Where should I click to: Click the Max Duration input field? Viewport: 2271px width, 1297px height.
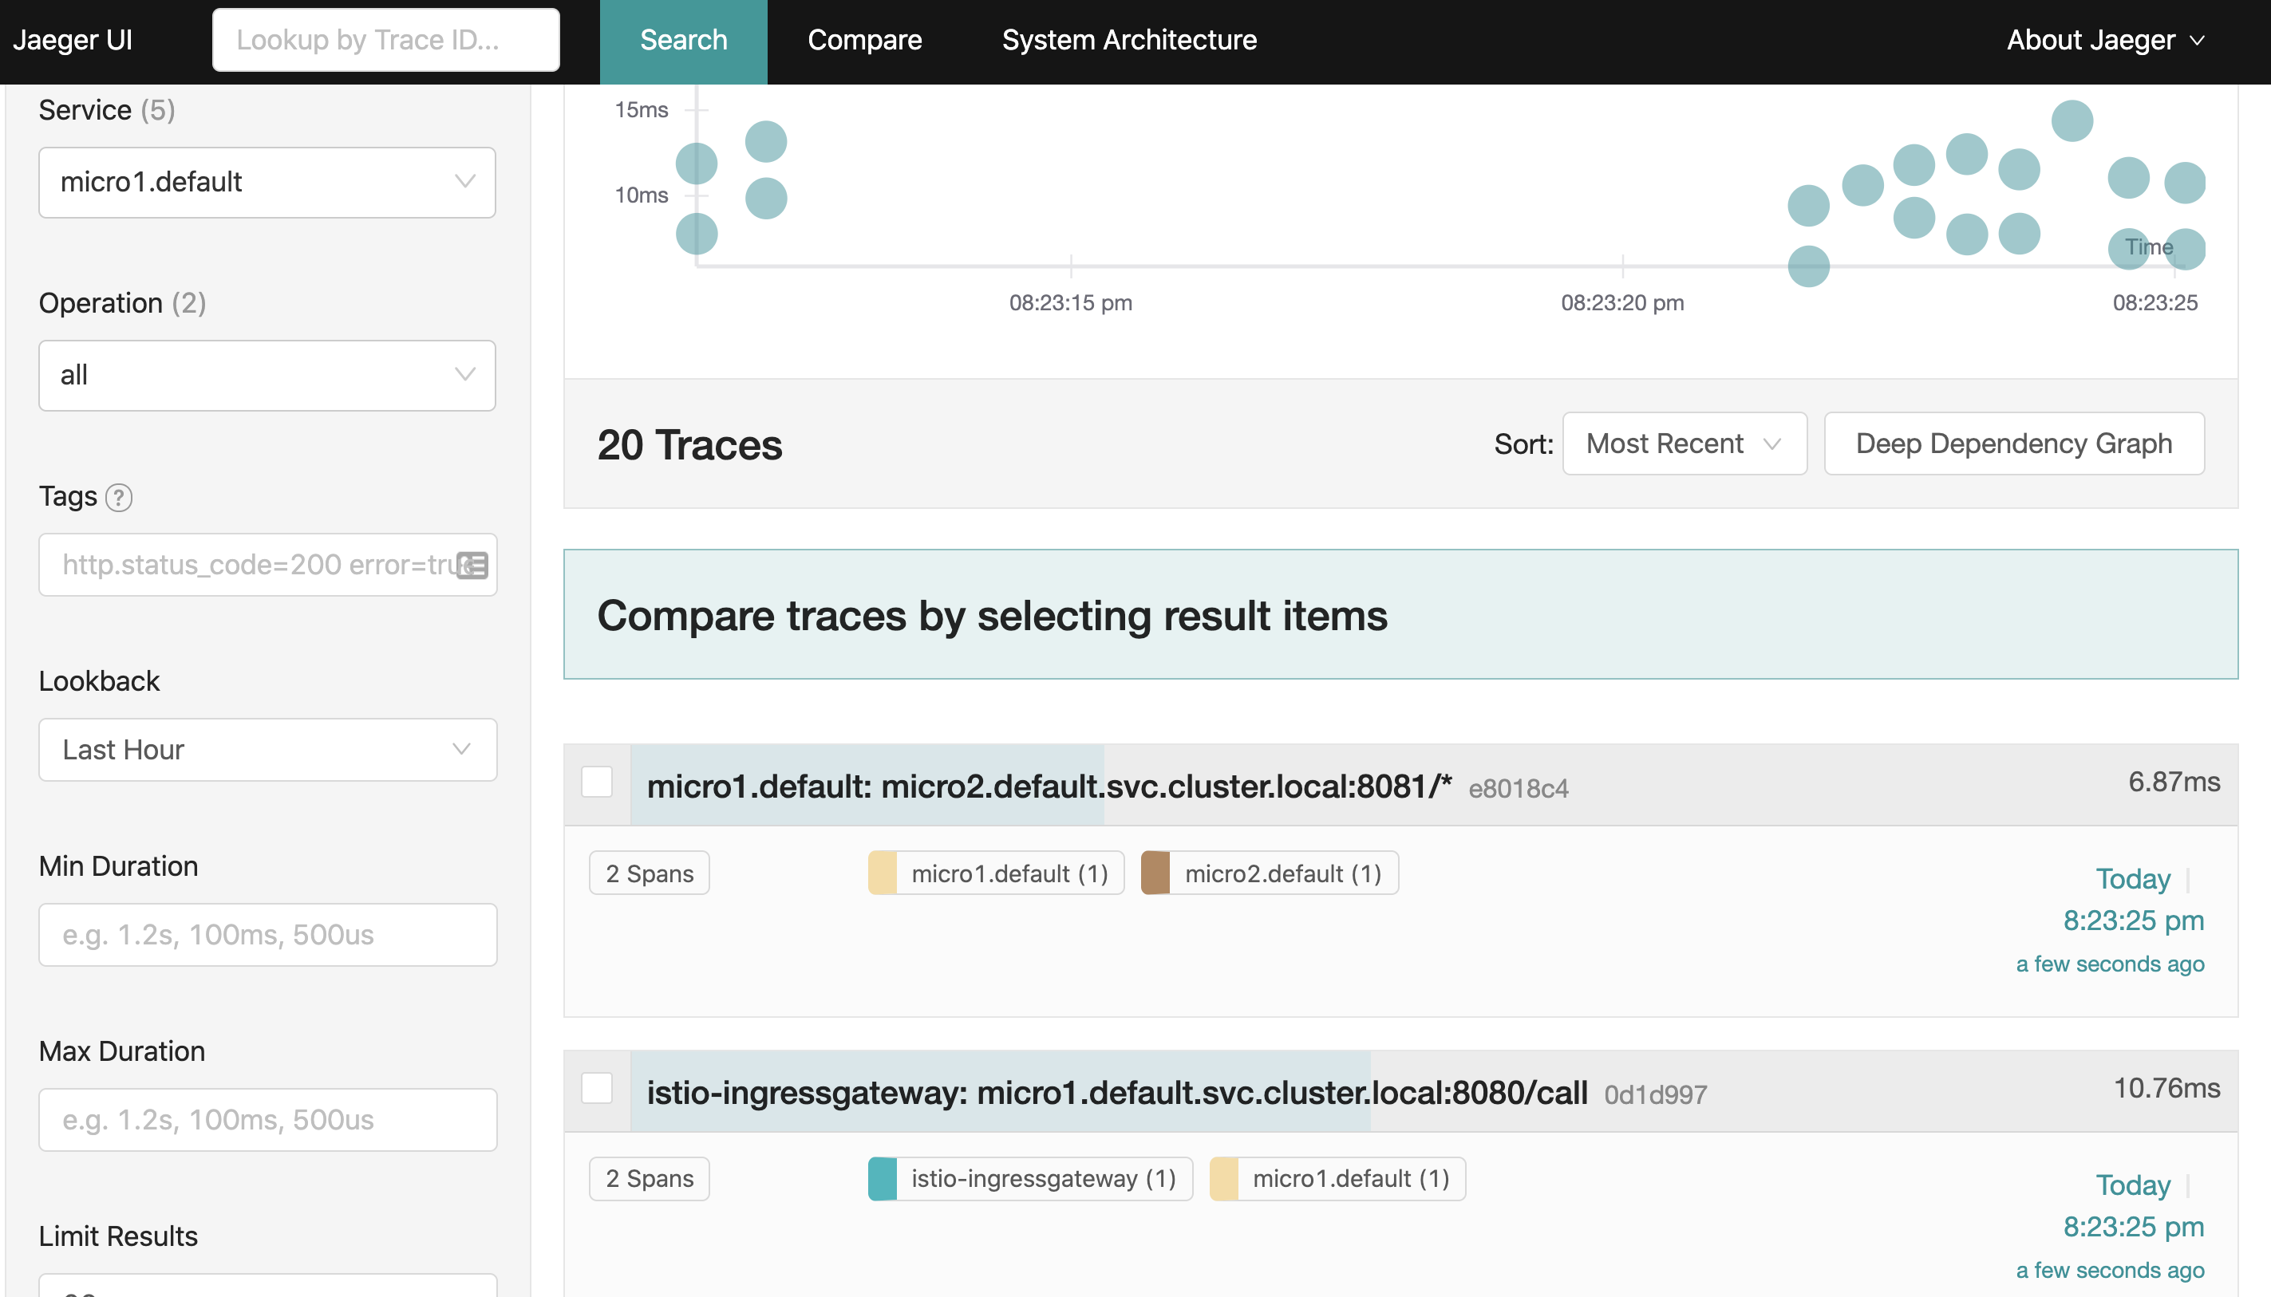[x=267, y=1120]
